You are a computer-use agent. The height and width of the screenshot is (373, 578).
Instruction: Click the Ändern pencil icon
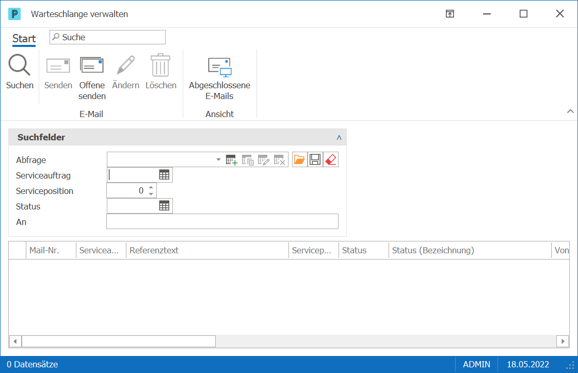pos(126,65)
